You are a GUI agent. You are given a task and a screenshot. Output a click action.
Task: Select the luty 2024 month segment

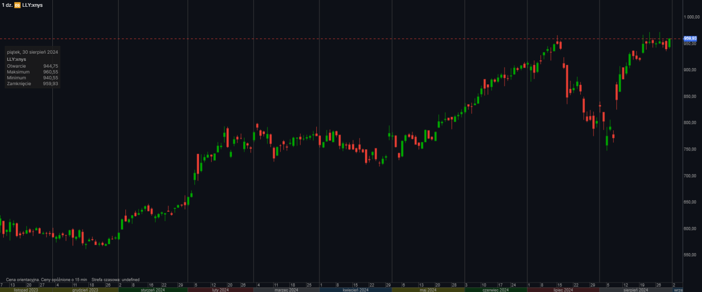point(220,290)
